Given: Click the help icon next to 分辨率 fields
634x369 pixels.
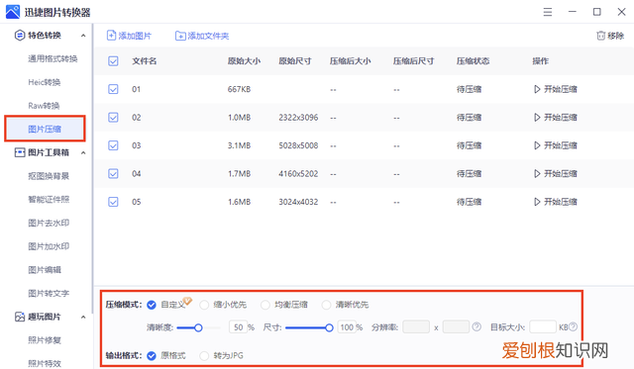Looking at the screenshot, I should [476, 326].
